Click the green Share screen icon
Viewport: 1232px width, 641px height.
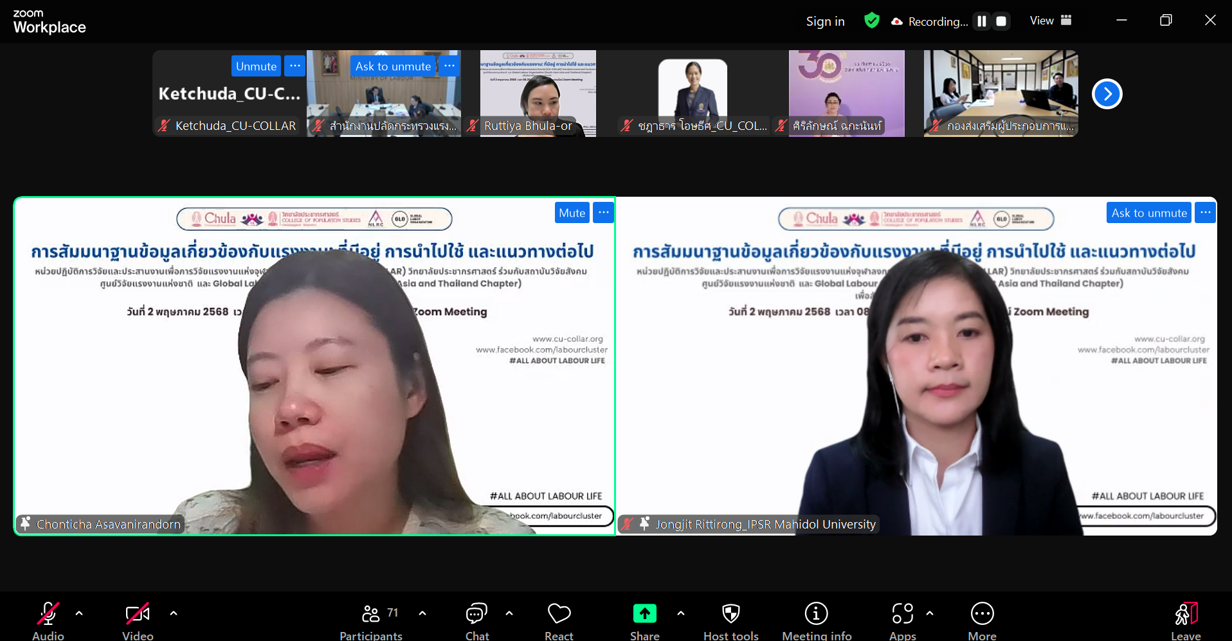pyautogui.click(x=644, y=614)
